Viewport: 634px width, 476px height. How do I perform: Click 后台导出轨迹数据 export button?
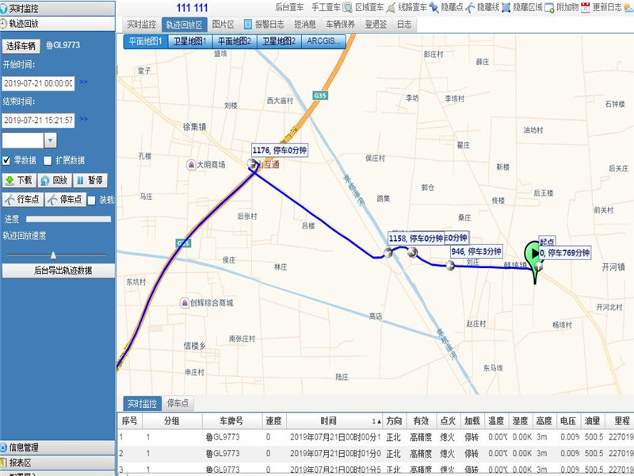click(x=57, y=271)
